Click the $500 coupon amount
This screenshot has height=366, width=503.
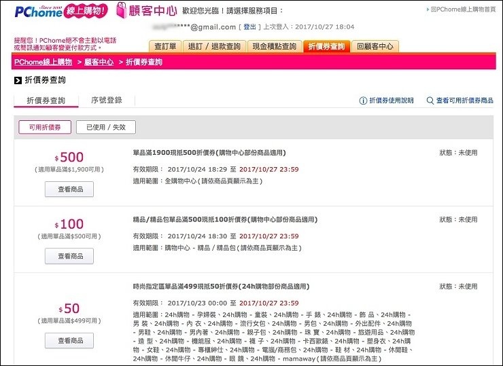pyautogui.click(x=69, y=157)
